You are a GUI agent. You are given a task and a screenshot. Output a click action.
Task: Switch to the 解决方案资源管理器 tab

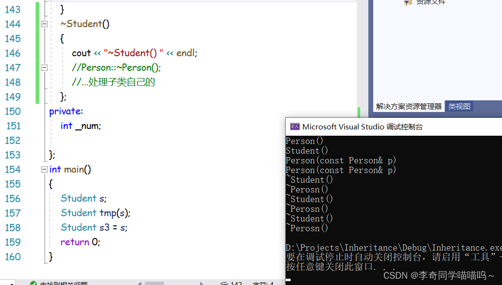coord(409,106)
